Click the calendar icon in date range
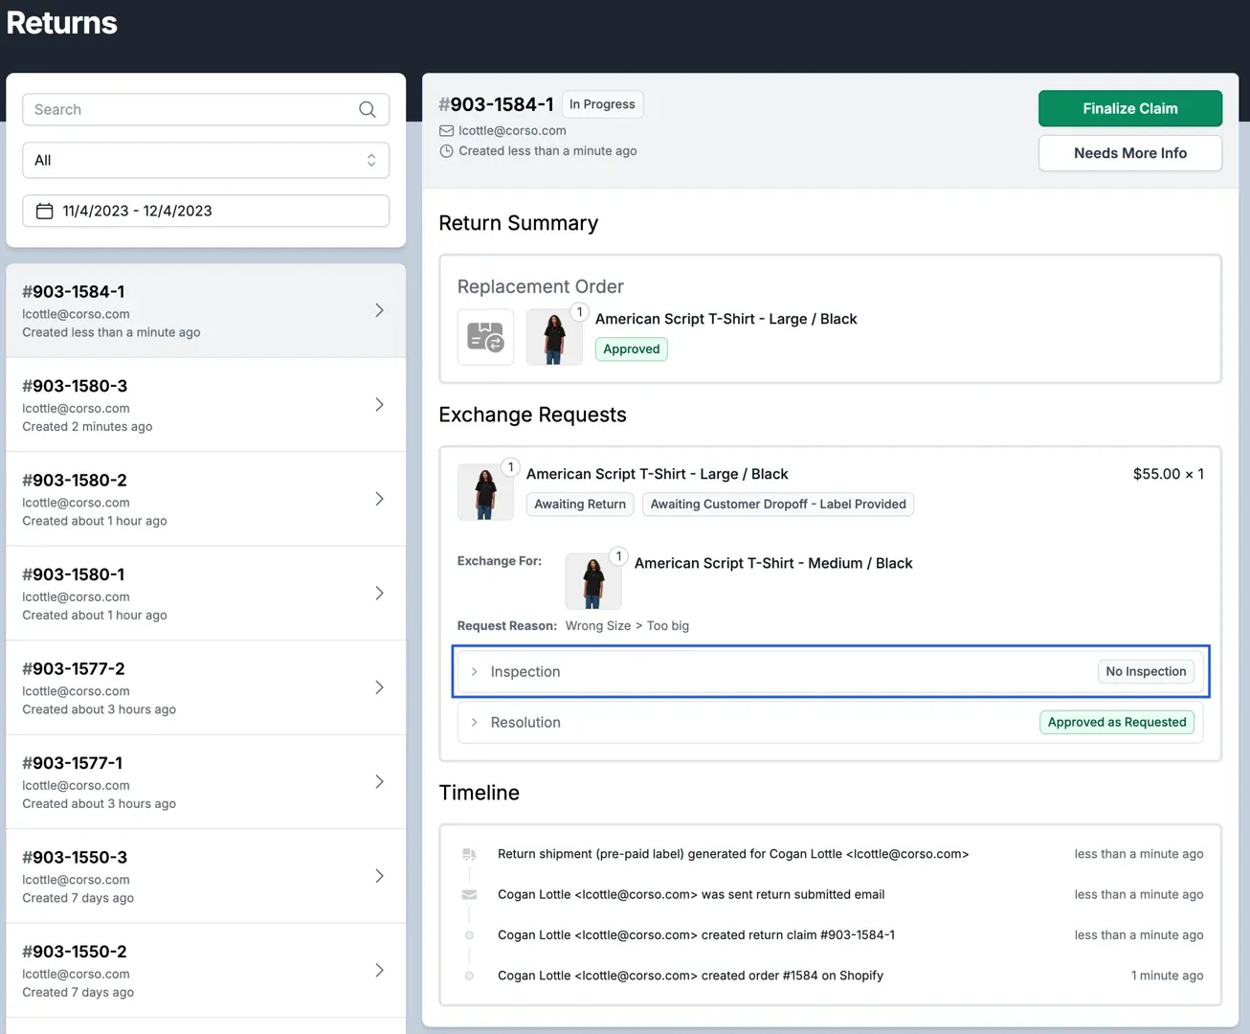The width and height of the screenshot is (1250, 1034). (44, 211)
